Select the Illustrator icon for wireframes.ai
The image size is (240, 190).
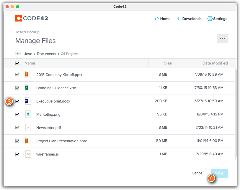point(28,154)
